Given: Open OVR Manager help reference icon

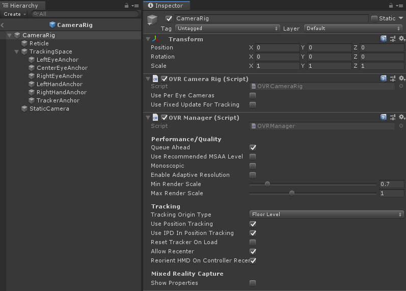Looking at the screenshot, I should click(x=383, y=117).
